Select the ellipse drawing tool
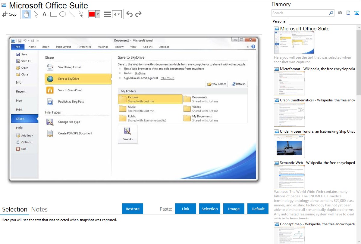Viewport: 361px width, 244px height. tap(63, 14)
